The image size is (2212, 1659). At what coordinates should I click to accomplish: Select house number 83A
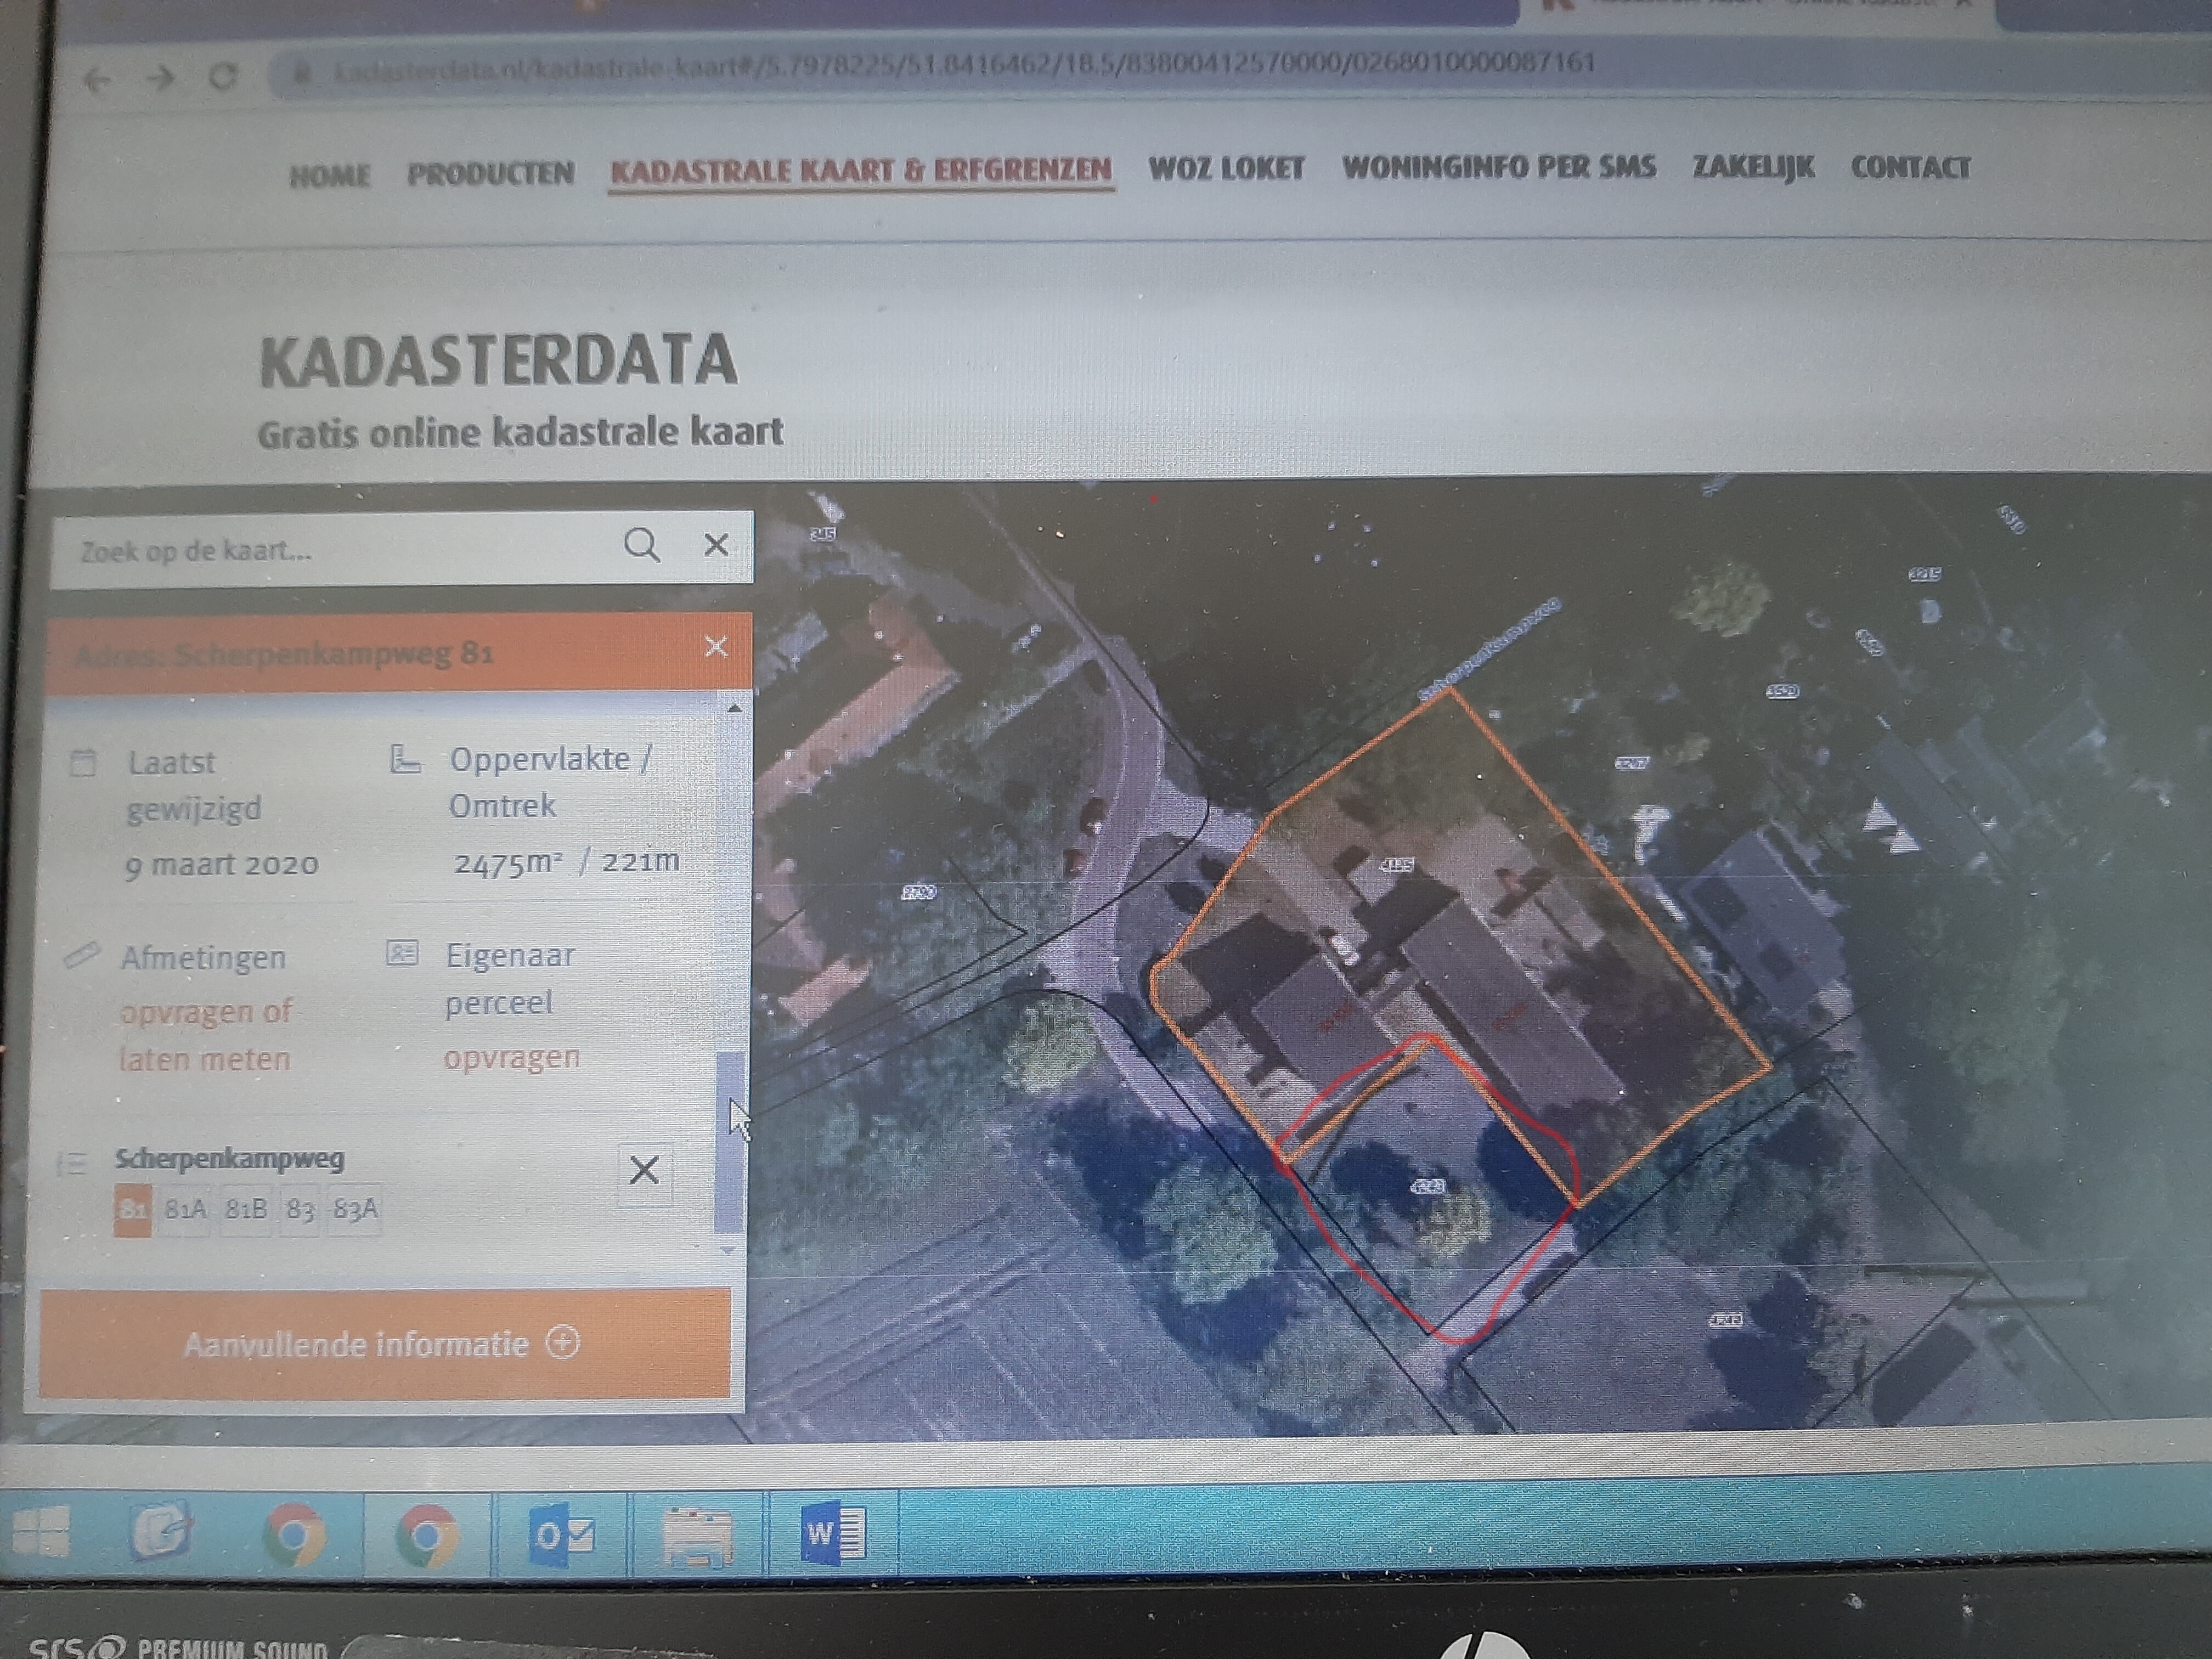(356, 1210)
